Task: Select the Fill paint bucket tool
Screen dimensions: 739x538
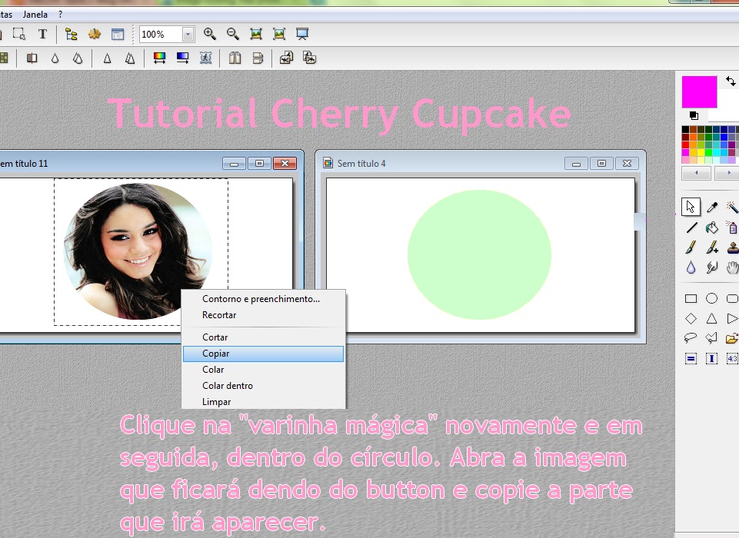Action: pyautogui.click(x=711, y=227)
